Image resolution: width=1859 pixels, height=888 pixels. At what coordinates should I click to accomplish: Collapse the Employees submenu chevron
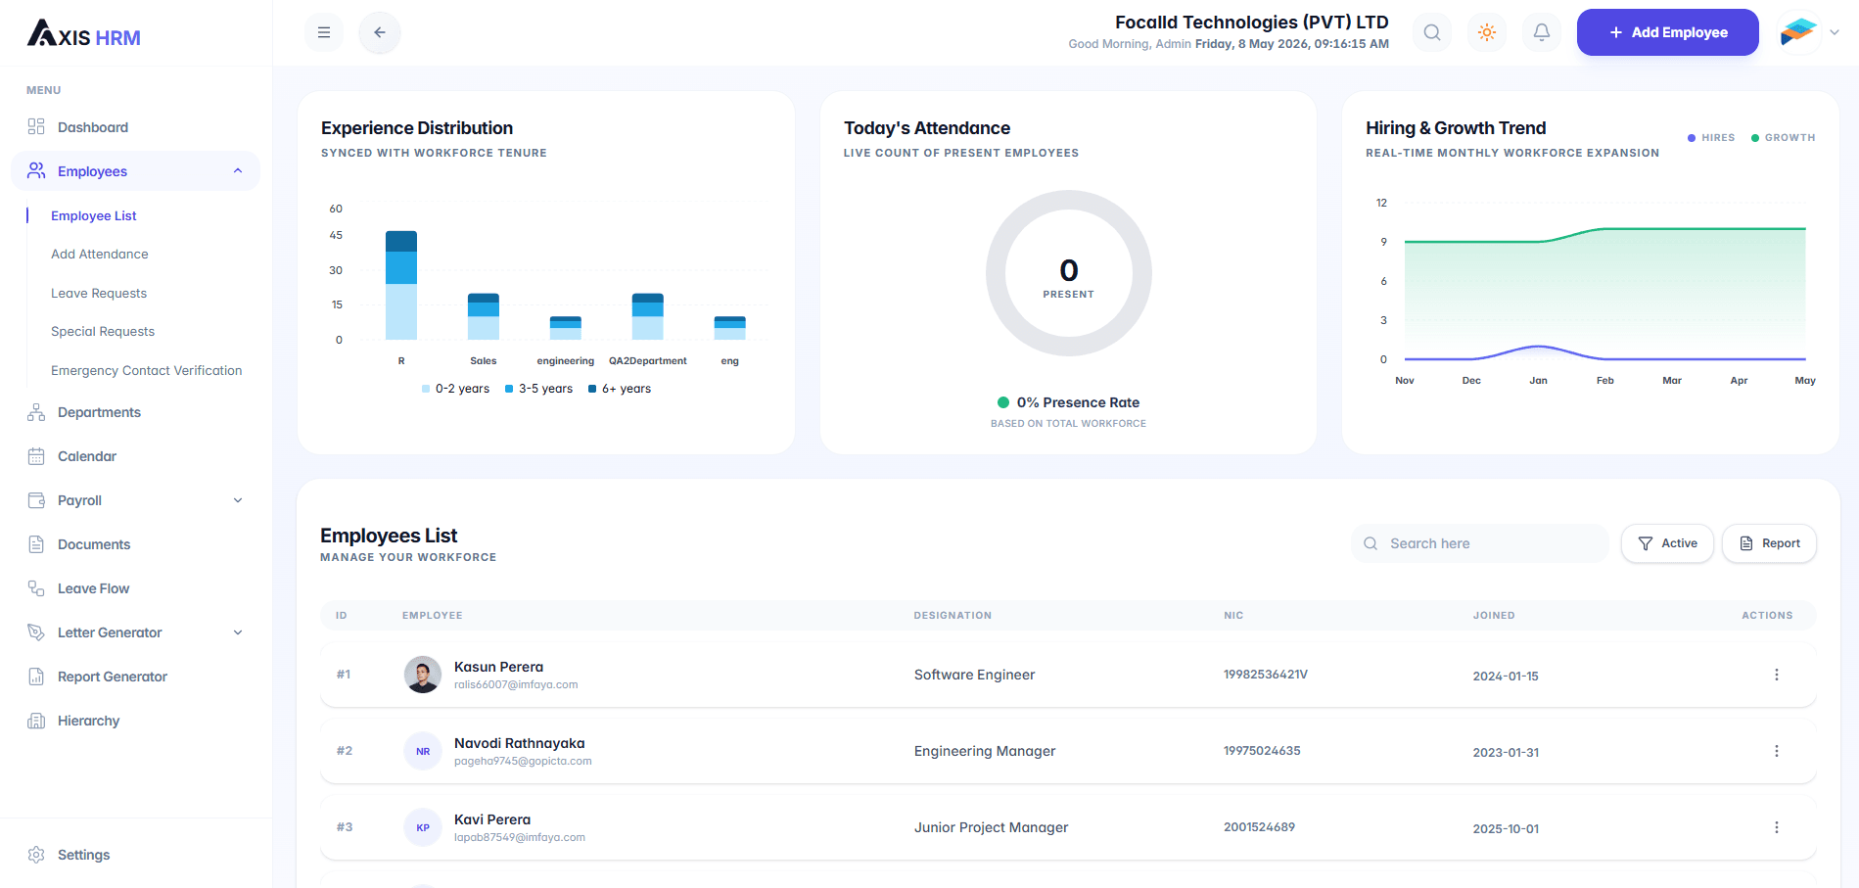point(238,171)
